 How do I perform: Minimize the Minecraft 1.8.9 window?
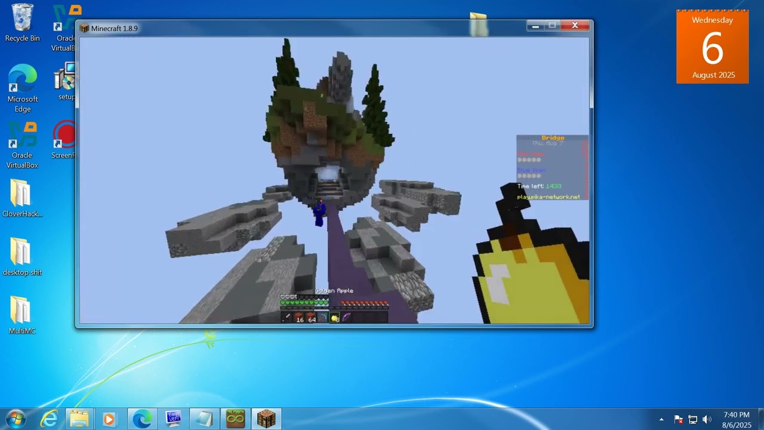tap(535, 25)
